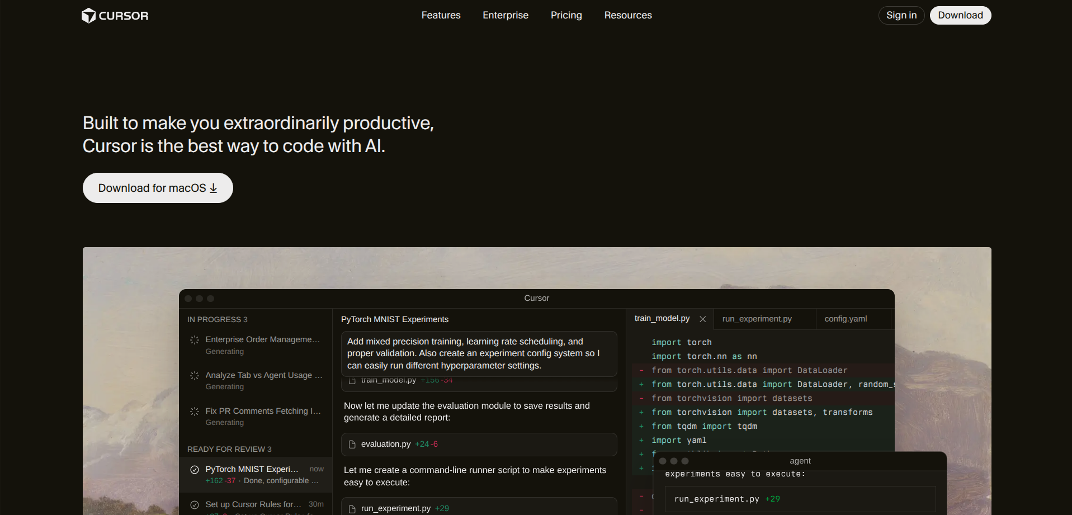The image size is (1072, 515).
Task: Click the Cursor logo in the header
Action: pos(115,16)
